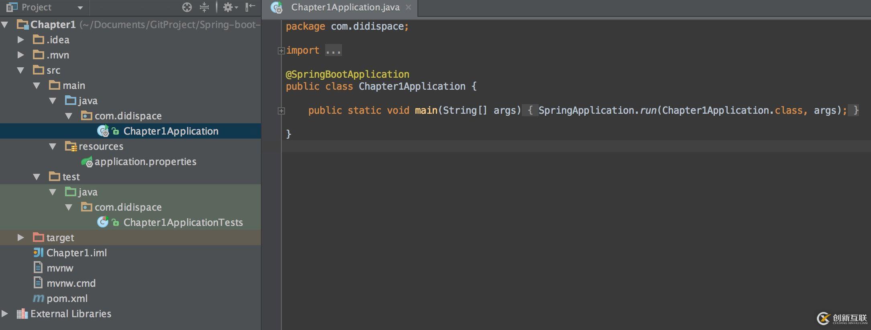Open the Project panel settings gear
The image size is (871, 330).
click(x=230, y=7)
